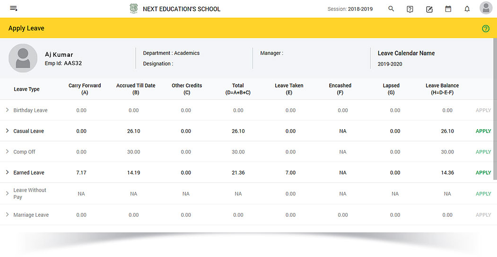Viewport: 497px width, 257px height.
Task: Click Aj Kumar's employee profile photo
Action: pos(23,58)
